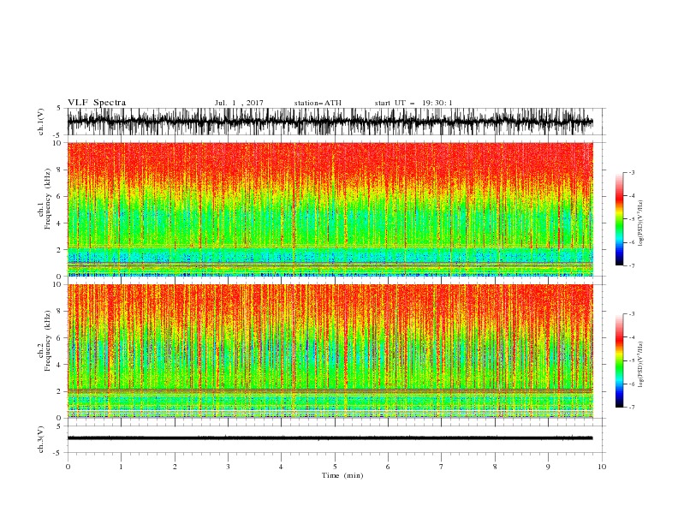This screenshot has height=524, width=678.
Task: Click the time axis tick label "1"
Action: (x=121, y=467)
